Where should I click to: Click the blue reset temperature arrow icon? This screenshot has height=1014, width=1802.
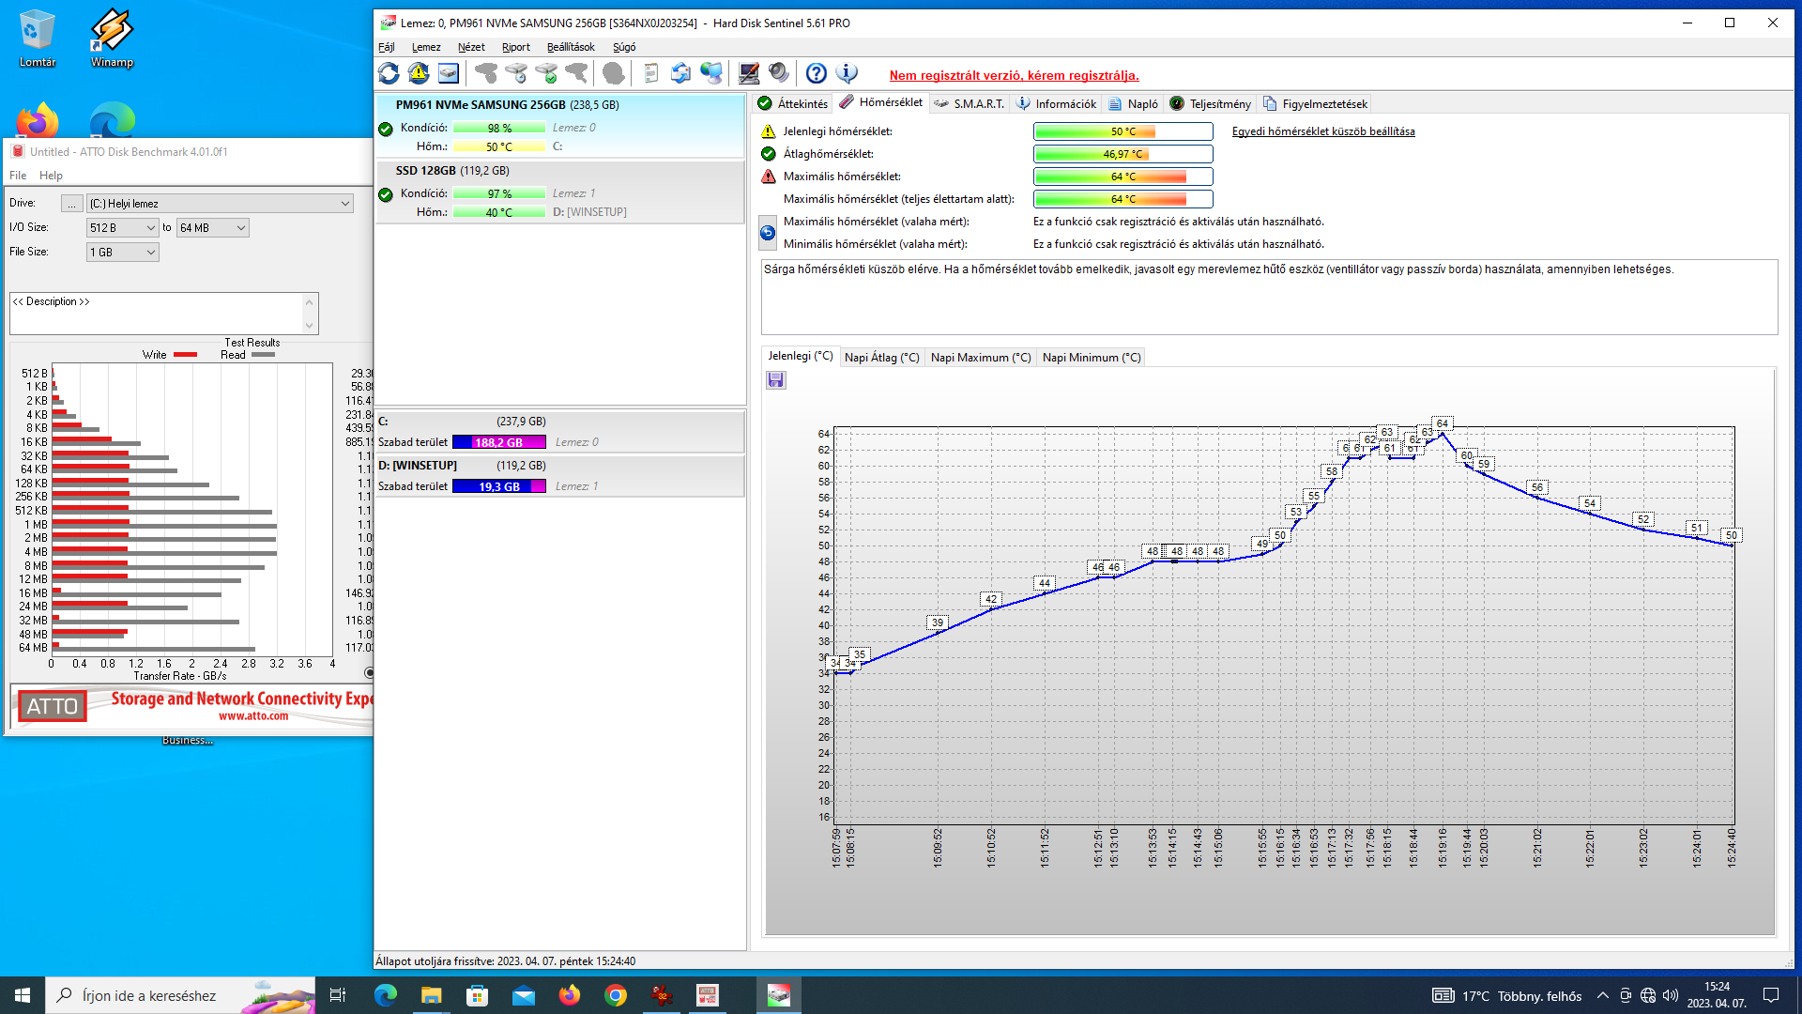[x=768, y=233]
